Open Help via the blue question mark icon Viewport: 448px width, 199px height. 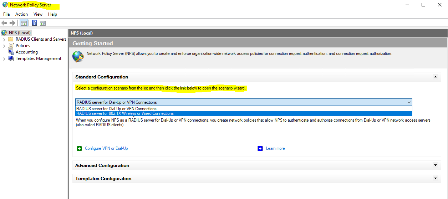[35, 23]
